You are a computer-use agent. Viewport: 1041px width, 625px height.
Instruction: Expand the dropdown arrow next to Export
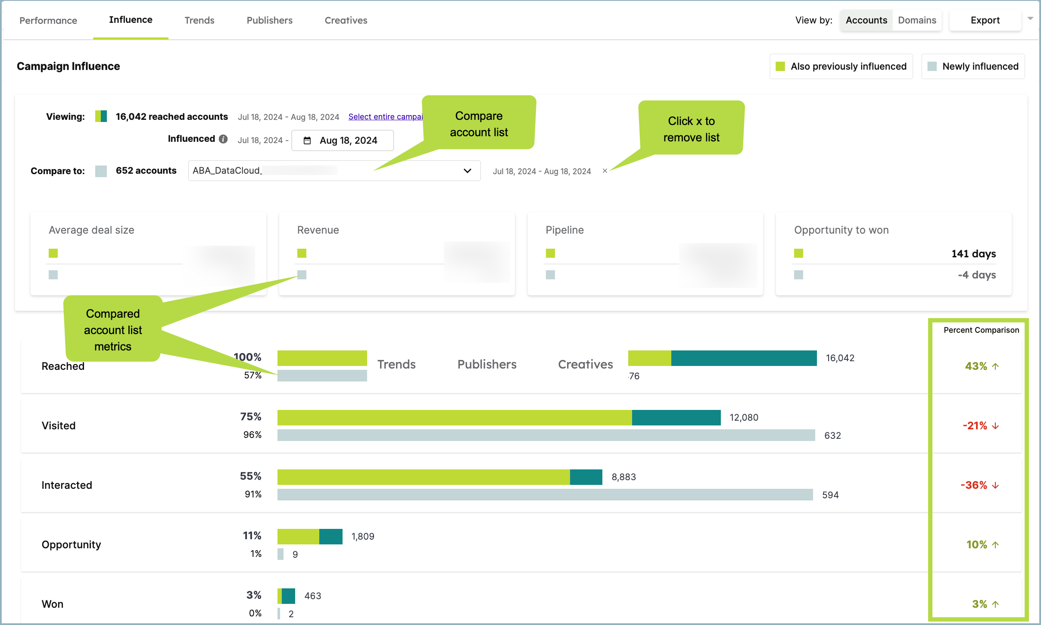click(1030, 19)
